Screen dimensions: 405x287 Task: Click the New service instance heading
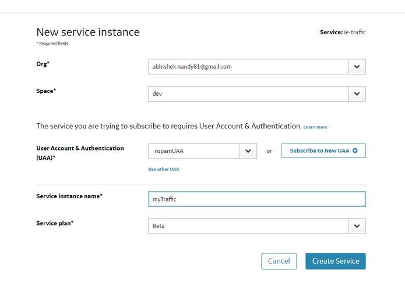(88, 32)
